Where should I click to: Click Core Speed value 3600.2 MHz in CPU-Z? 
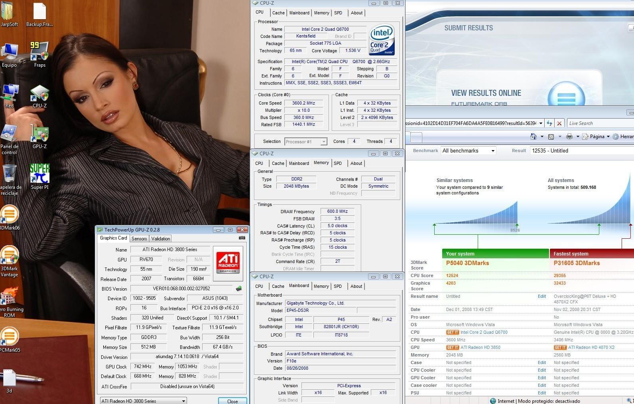(303, 103)
